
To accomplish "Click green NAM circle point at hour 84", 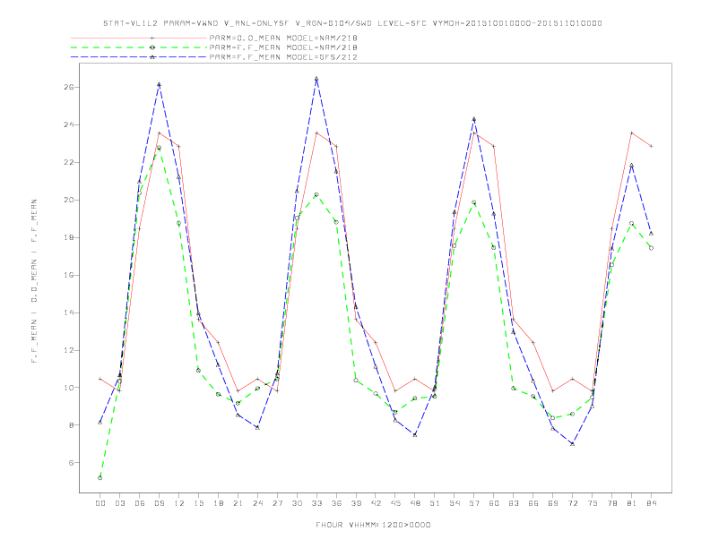I will pyautogui.click(x=651, y=248).
